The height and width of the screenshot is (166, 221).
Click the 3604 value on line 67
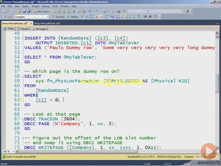[x=69, y=119]
